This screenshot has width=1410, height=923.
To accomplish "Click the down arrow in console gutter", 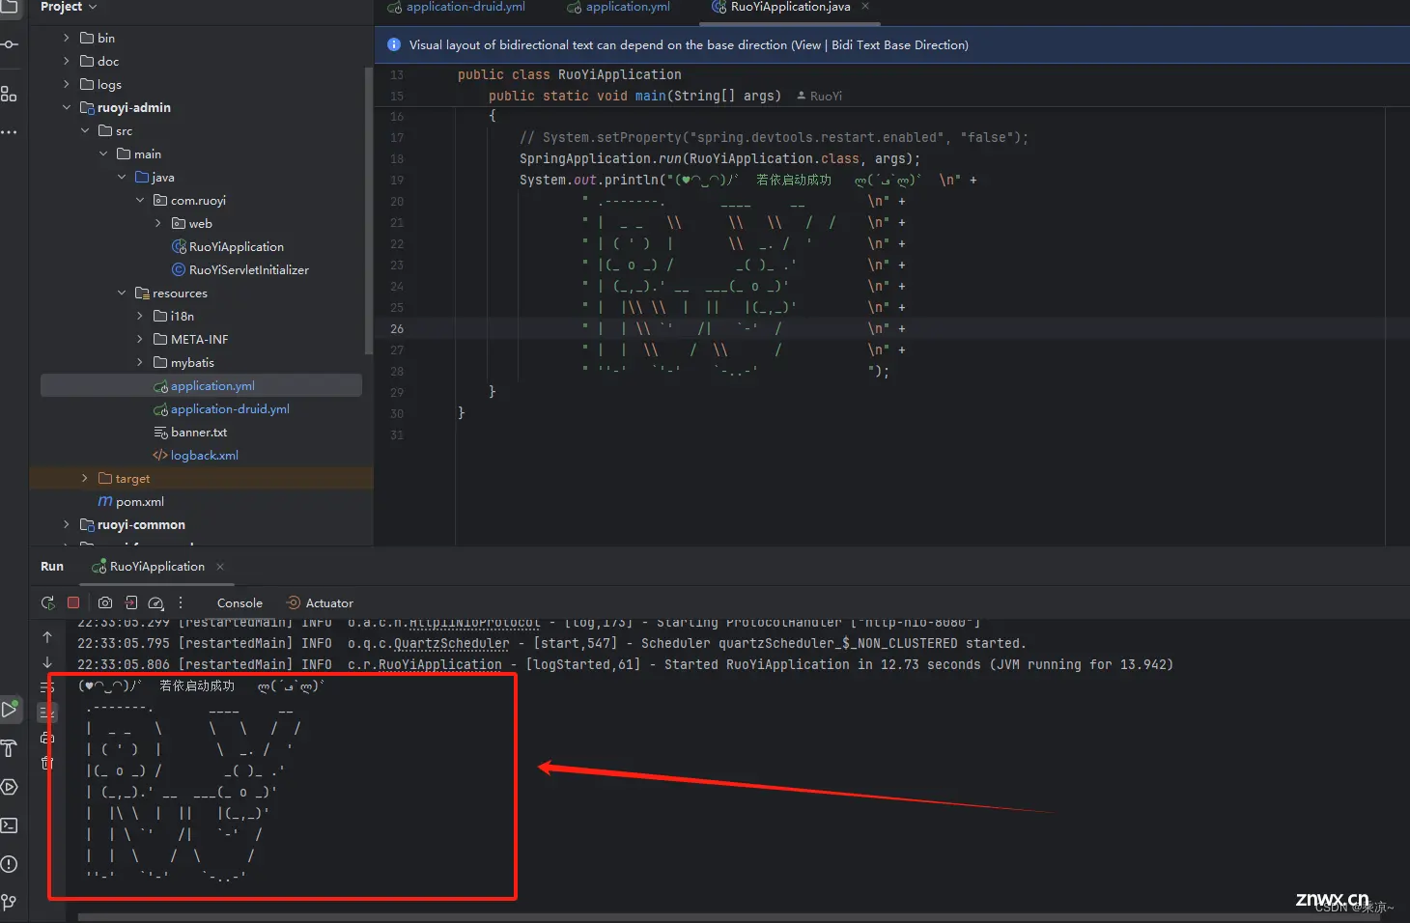I will point(47,662).
